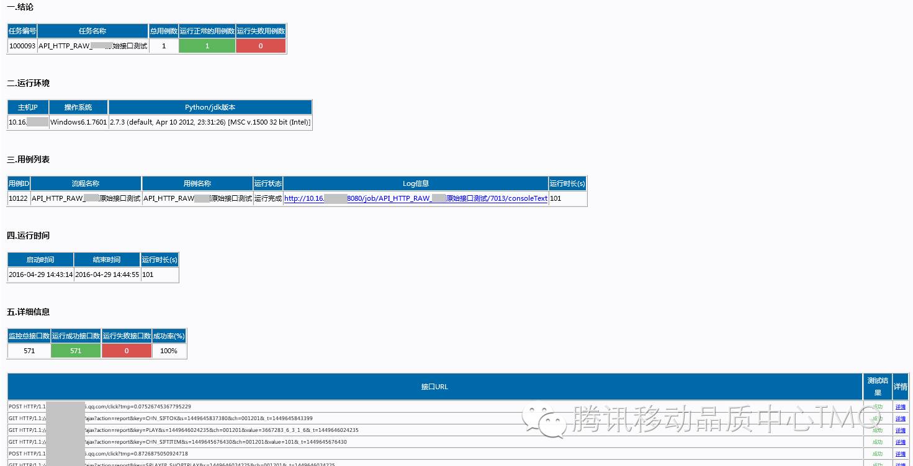Click the 成功率(%) column header
Screen dimensions: 913x466
click(x=169, y=336)
